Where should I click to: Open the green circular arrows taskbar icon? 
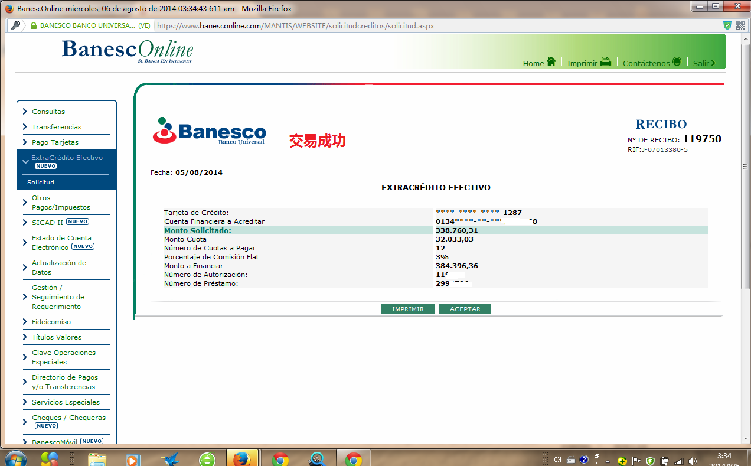(x=207, y=459)
